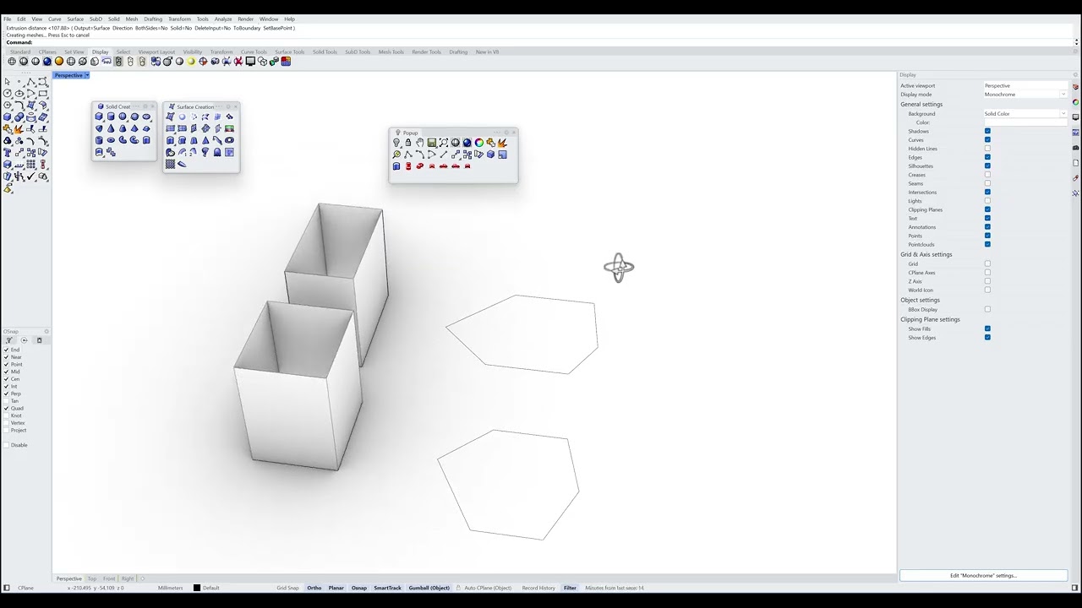Click the Wireframe display icon in Display toolbar

pyautogui.click(x=12, y=62)
